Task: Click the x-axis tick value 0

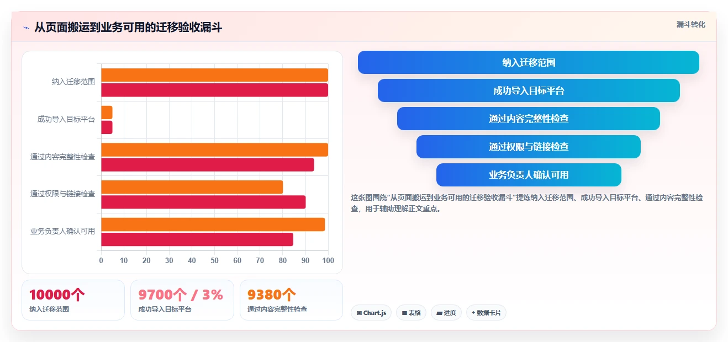Action: (101, 260)
